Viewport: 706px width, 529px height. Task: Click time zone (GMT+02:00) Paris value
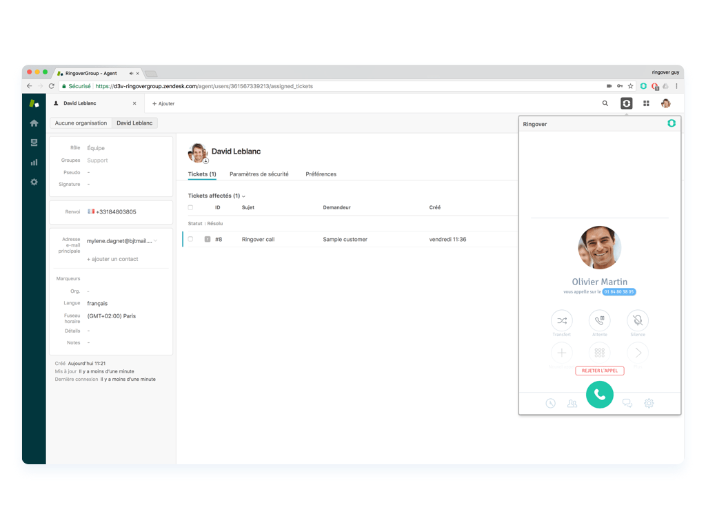[111, 316]
